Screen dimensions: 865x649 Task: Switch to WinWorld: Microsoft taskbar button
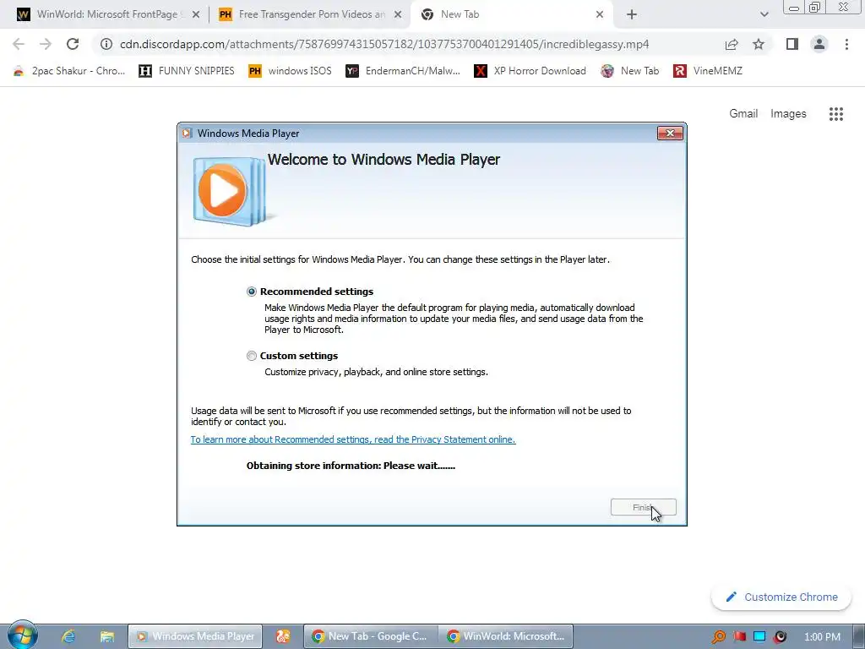[x=506, y=636]
